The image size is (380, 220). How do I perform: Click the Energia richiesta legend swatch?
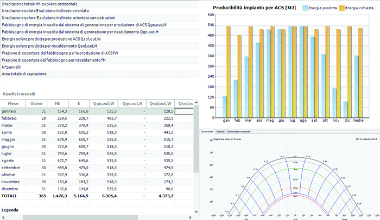[x=342, y=8]
